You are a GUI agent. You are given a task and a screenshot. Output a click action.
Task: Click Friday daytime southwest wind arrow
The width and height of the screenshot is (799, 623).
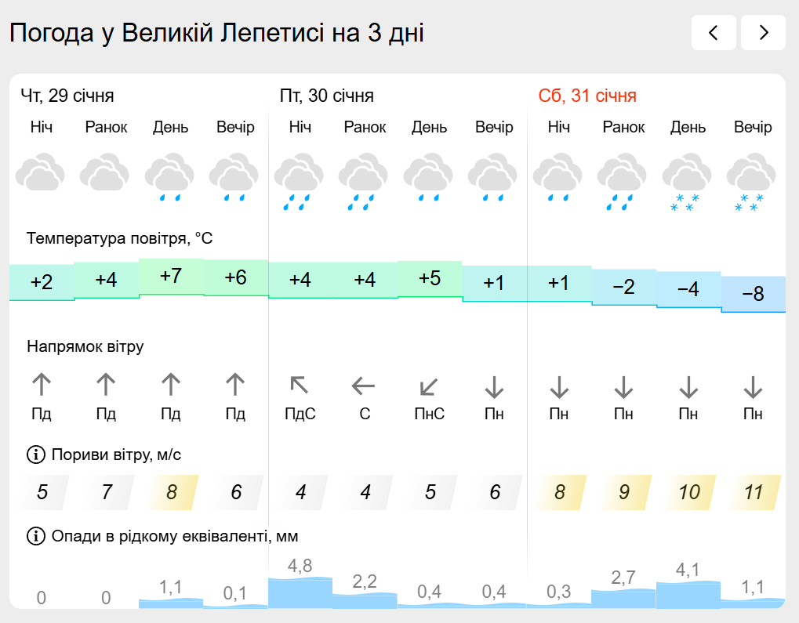429,386
